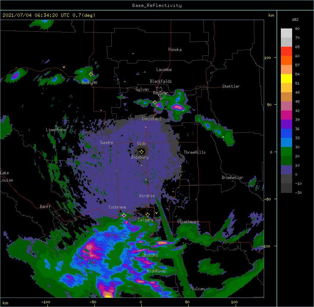Select the Sundre label

tap(106, 143)
